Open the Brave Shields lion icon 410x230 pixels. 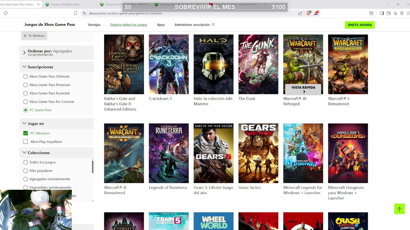tap(308, 13)
